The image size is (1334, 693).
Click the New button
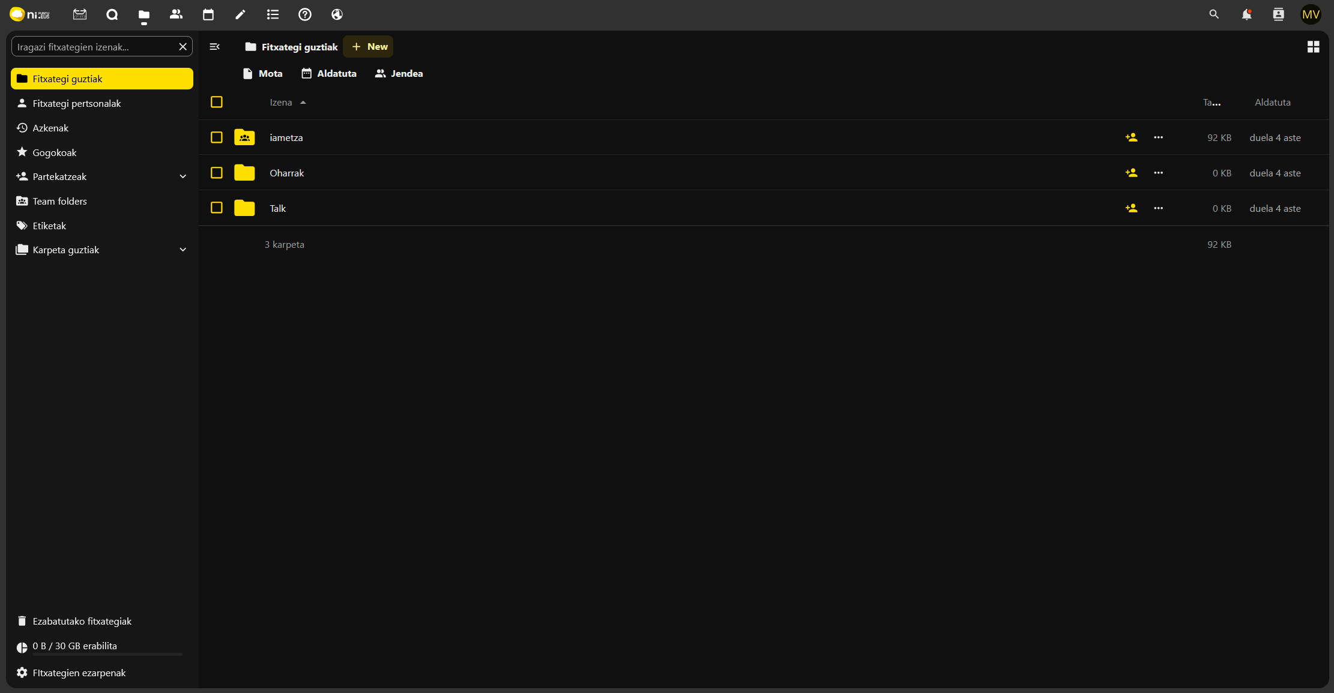369,47
